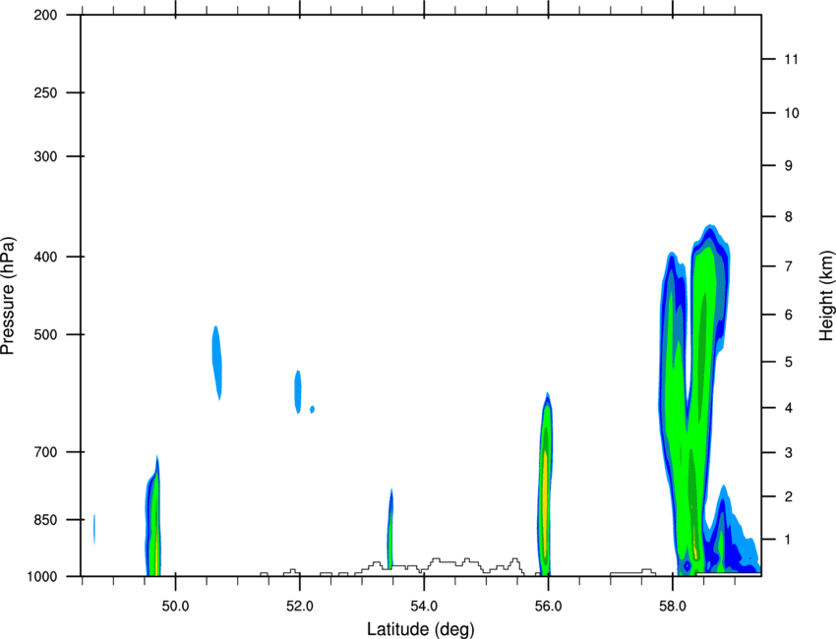Click the 300 pressure tick label

pyautogui.click(x=46, y=156)
